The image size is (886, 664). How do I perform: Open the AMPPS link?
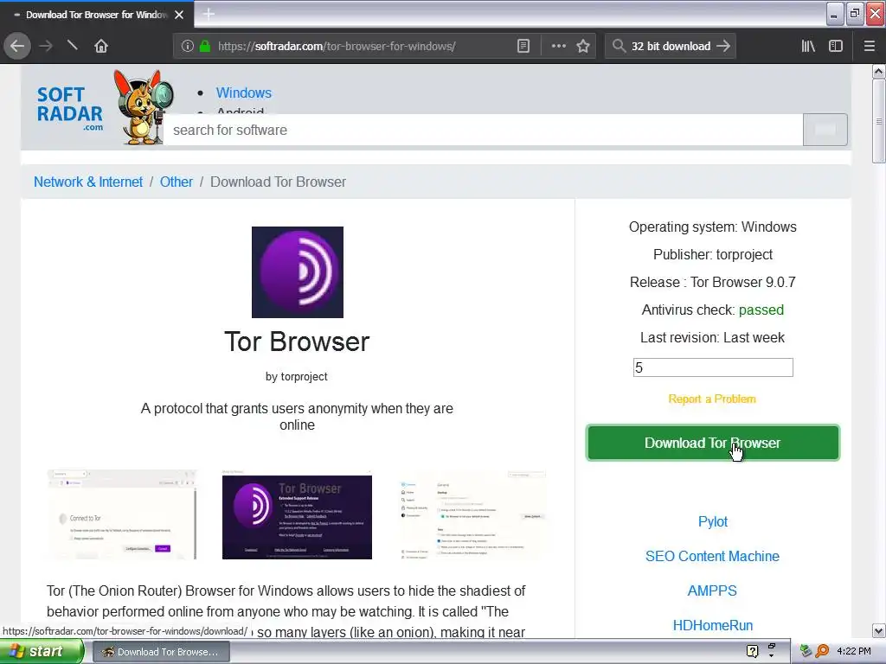point(712,591)
